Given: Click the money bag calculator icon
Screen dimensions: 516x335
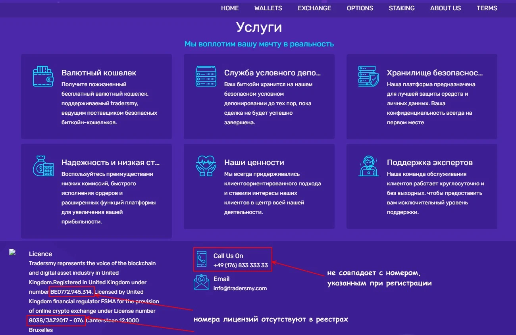Looking at the screenshot, I should point(43,166).
